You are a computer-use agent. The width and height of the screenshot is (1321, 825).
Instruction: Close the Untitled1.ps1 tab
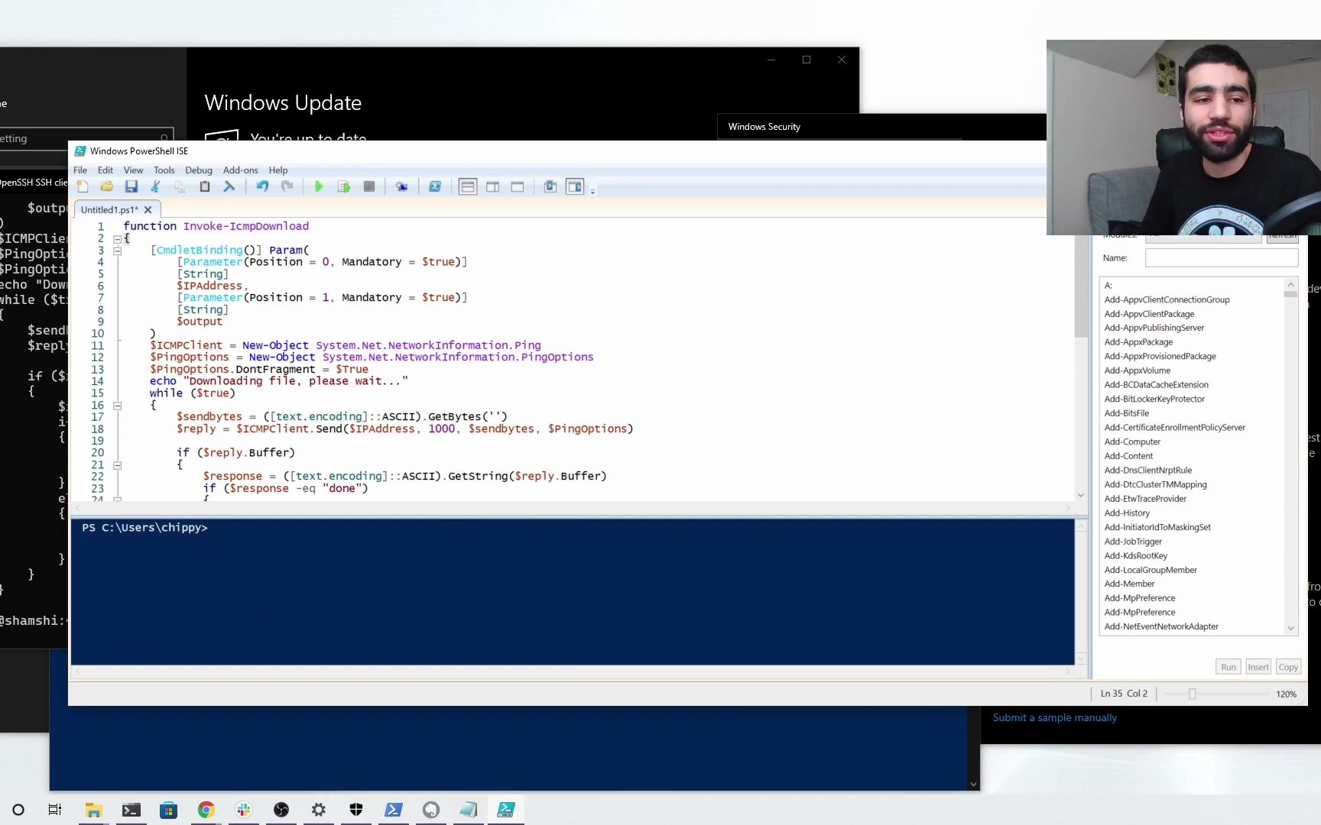pos(148,209)
